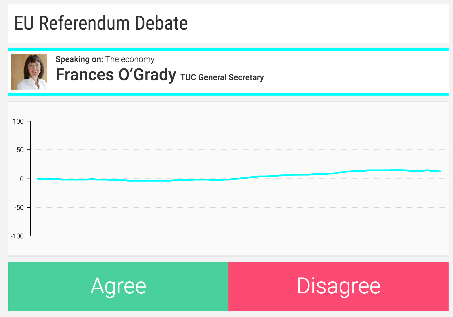
Task: Click the 100 label on chart axis
Action: coord(18,121)
